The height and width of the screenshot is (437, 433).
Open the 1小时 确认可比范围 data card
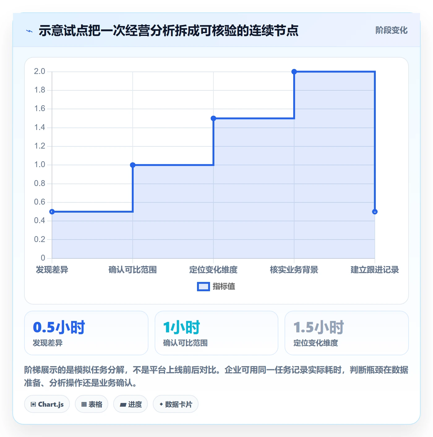216,333
